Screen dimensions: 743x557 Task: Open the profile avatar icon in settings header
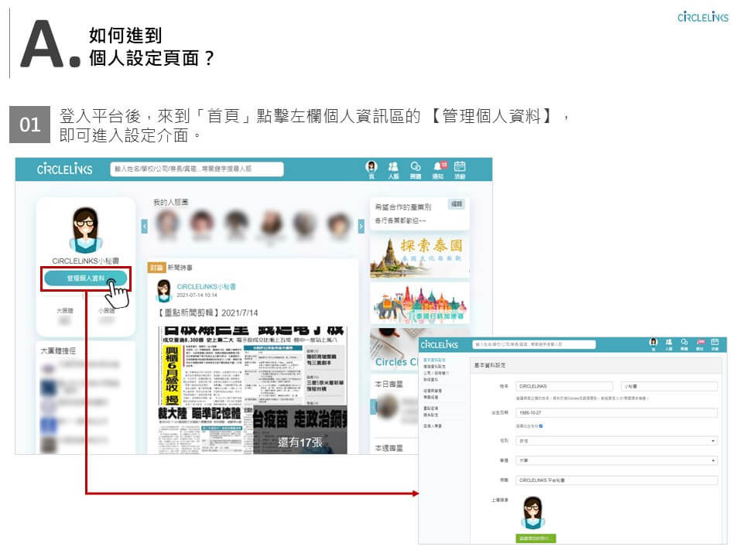click(653, 344)
